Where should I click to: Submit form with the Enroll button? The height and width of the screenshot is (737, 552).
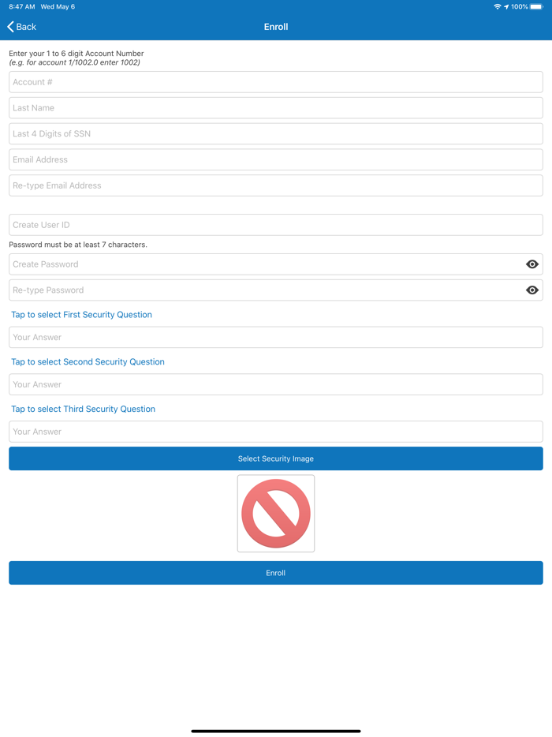coord(276,573)
